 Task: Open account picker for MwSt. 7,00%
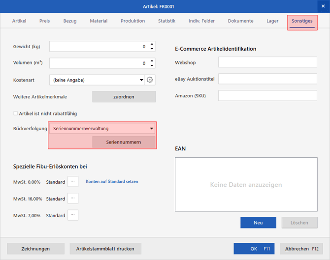73,215
